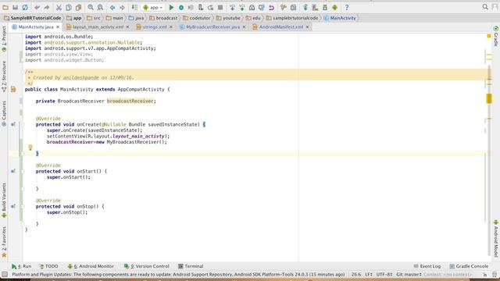Viewport: 500px width, 281px height.
Task: Click the VCS Commit Changes icon
Action: point(242,7)
